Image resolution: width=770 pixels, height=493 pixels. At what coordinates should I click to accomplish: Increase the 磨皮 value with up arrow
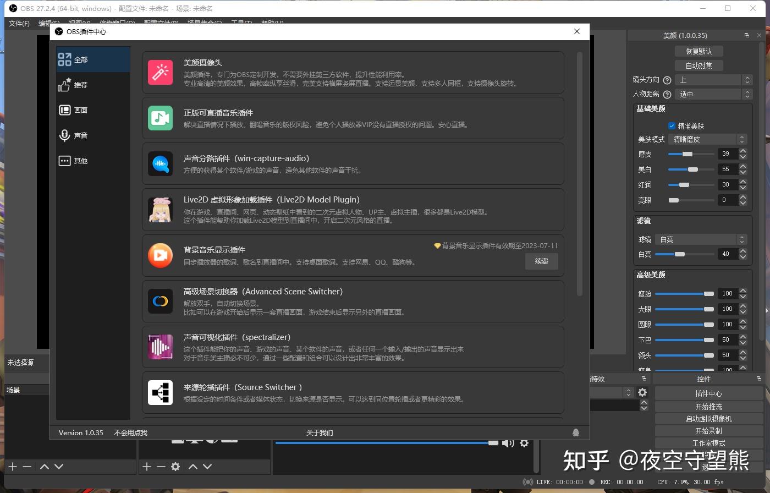point(743,151)
